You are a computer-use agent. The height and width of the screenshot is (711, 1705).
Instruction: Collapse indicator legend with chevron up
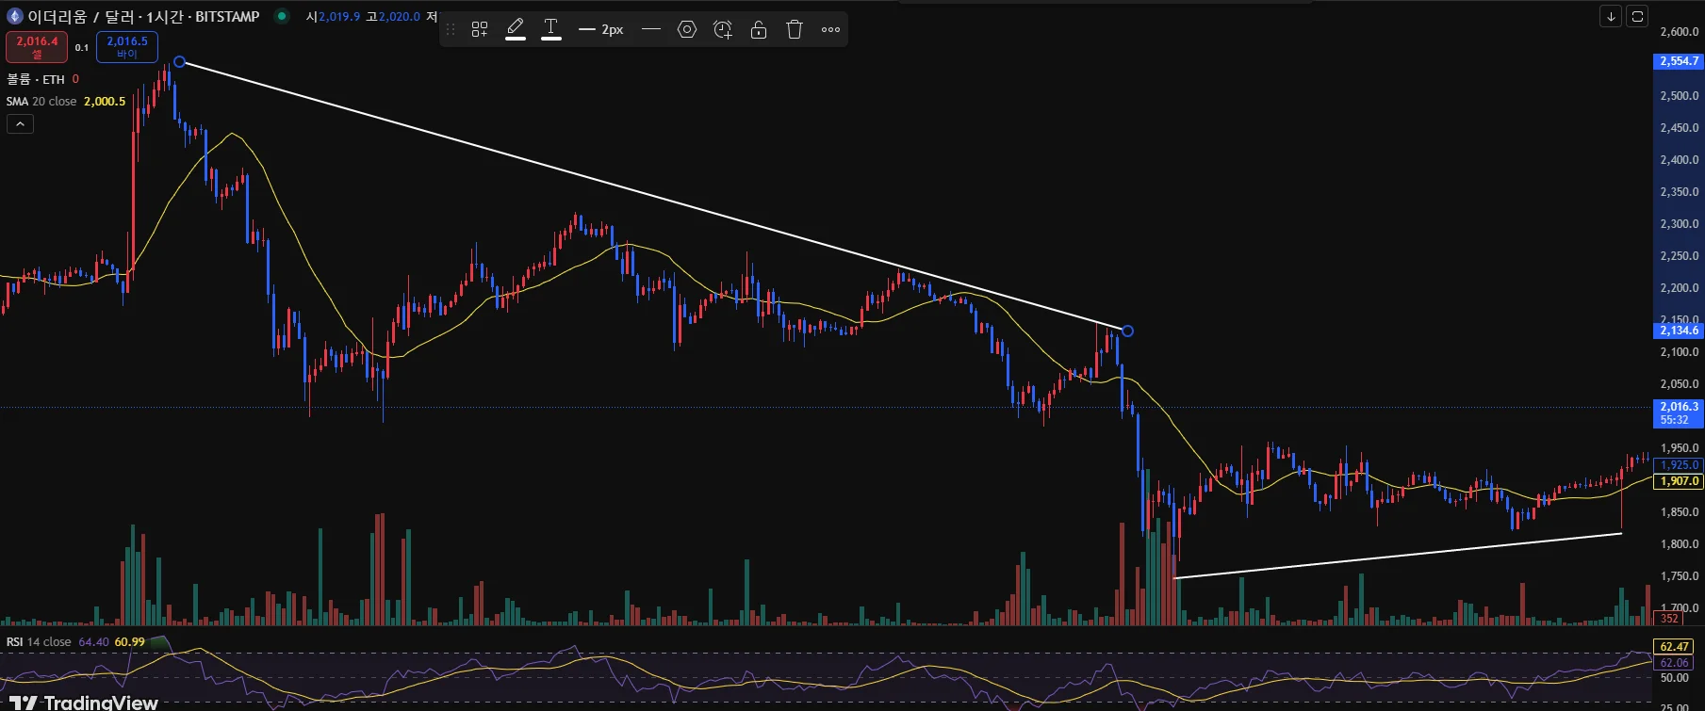pos(20,123)
